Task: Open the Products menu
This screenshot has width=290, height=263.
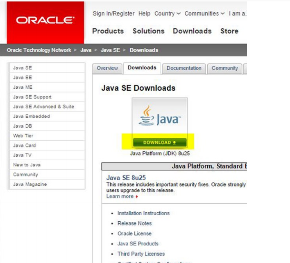Action: click(x=108, y=31)
